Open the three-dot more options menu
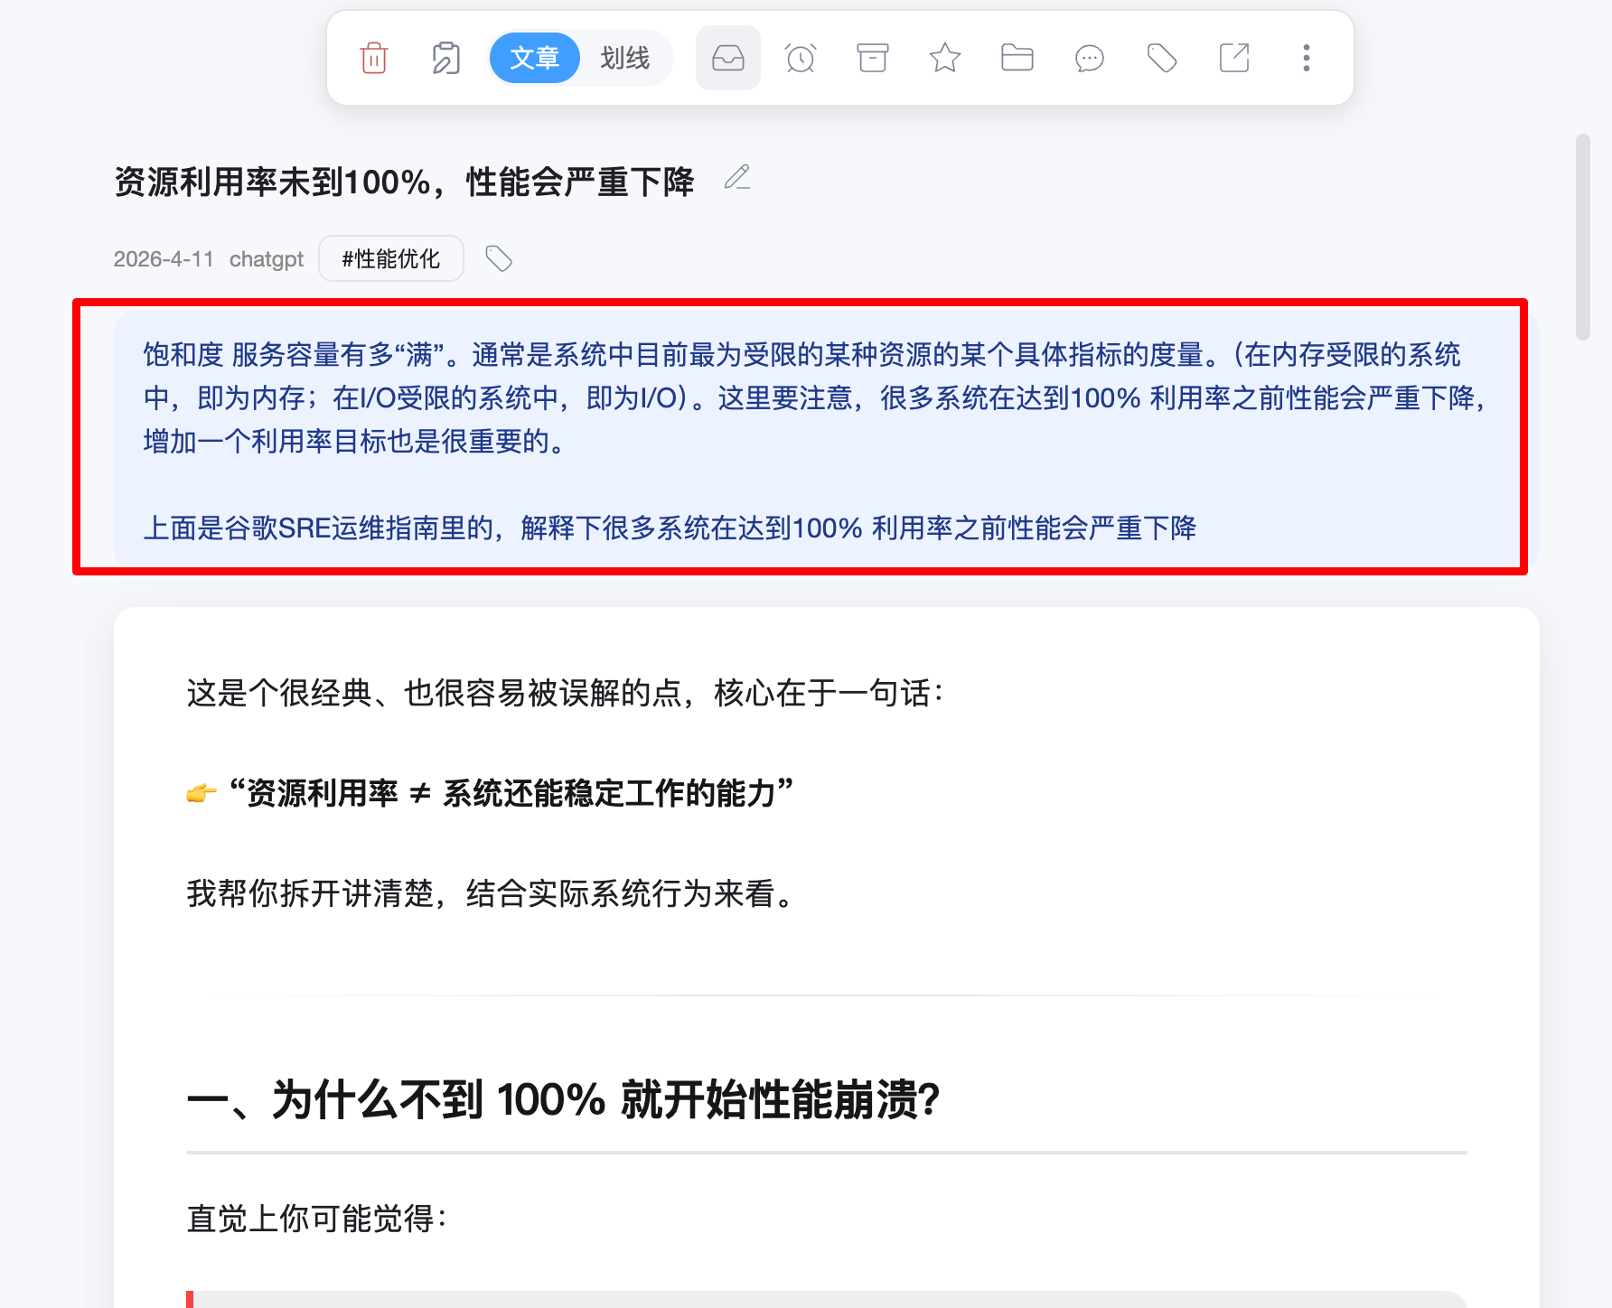This screenshot has height=1308, width=1612. 1306,59
